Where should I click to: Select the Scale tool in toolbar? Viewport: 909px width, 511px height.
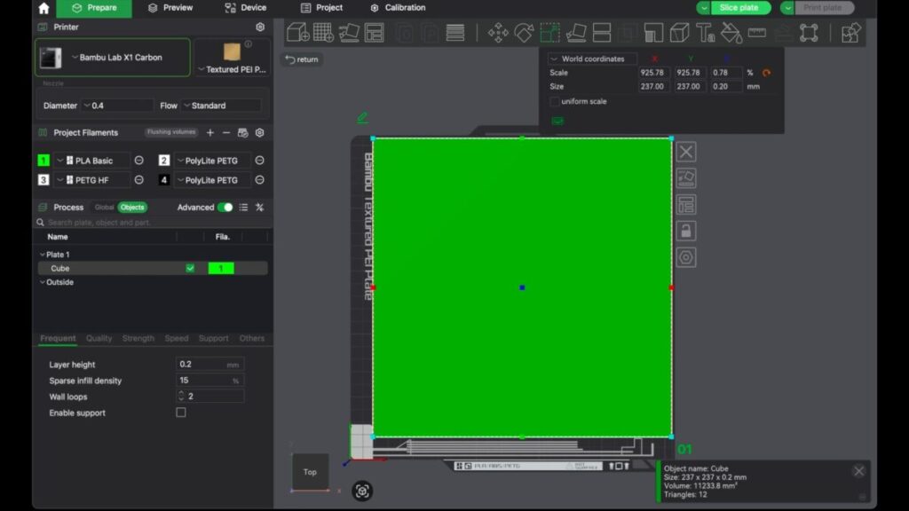(x=549, y=33)
